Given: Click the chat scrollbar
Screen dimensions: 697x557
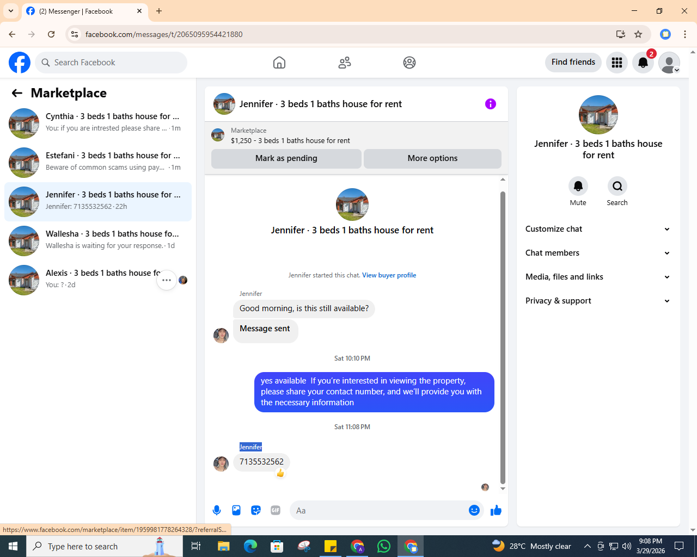Looking at the screenshot, I should (x=503, y=337).
